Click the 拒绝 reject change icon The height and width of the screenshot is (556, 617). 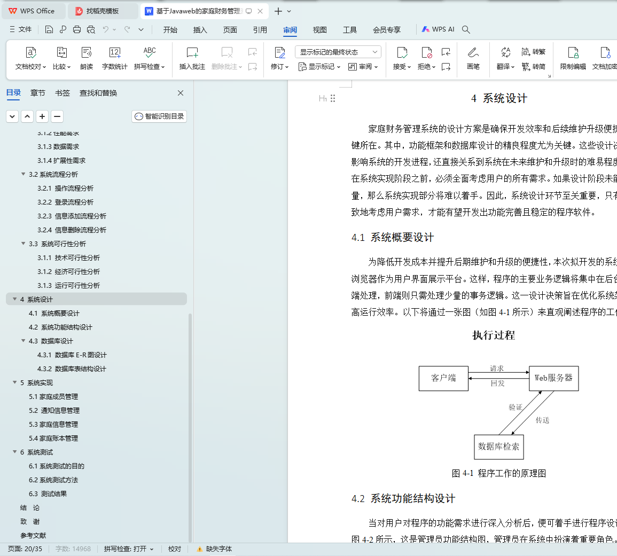426,53
